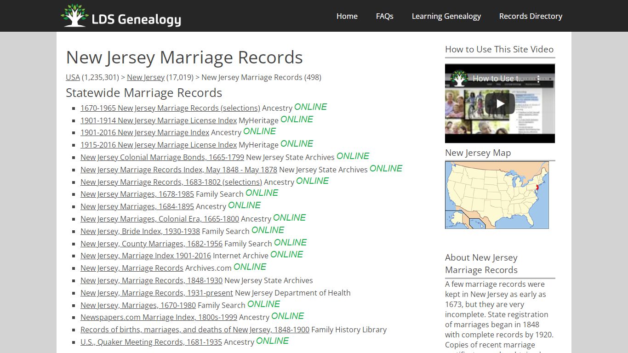Viewport: 628px width, 353px height.
Task: Open New Jersey Marriages, Colonial Era, 1665-1800
Action: (160, 219)
